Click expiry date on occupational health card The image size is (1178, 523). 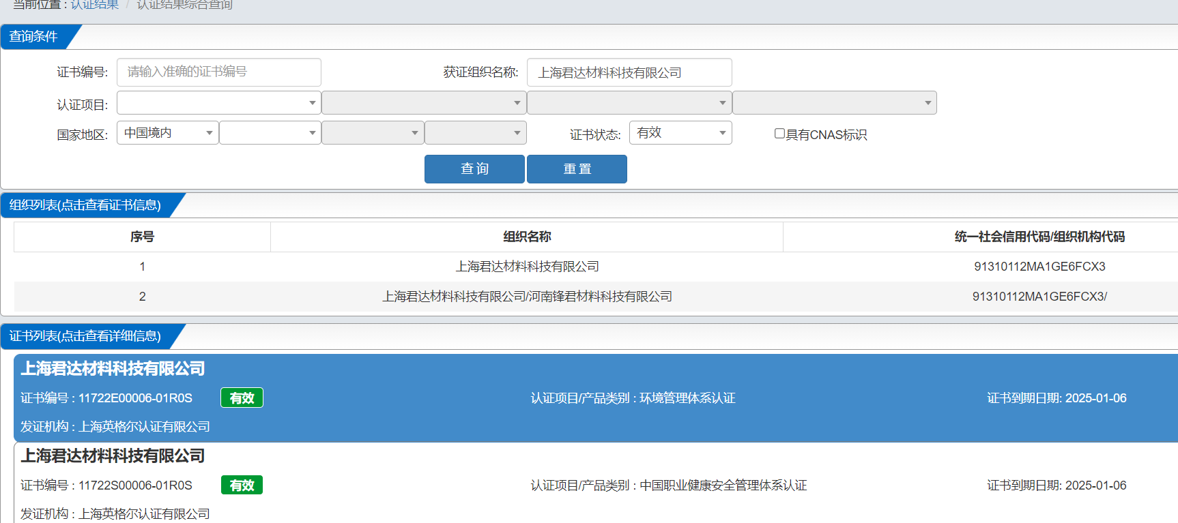[1057, 485]
